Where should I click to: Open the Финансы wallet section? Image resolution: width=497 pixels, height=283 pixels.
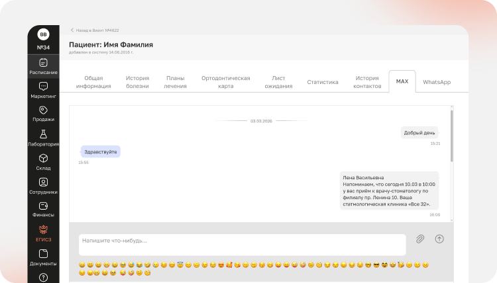44,210
